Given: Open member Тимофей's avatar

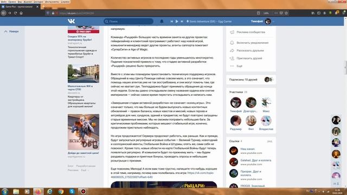Looking at the screenshot, I should (x=236, y=102).
